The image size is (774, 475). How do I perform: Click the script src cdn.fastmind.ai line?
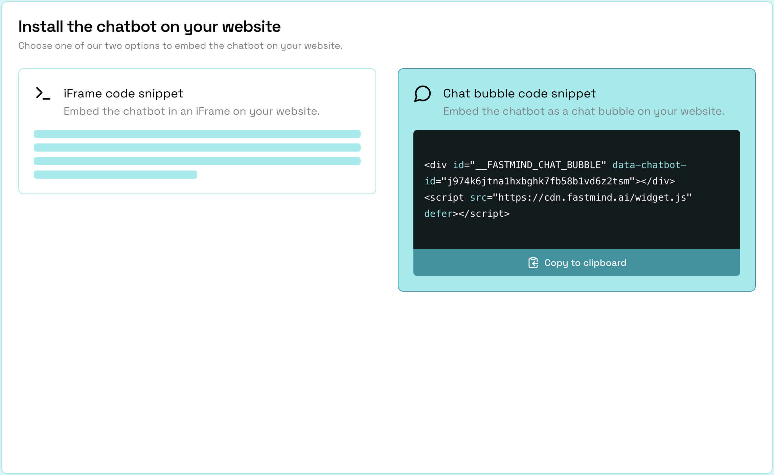(x=558, y=198)
